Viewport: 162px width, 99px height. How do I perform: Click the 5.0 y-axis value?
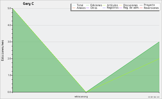(9, 8)
